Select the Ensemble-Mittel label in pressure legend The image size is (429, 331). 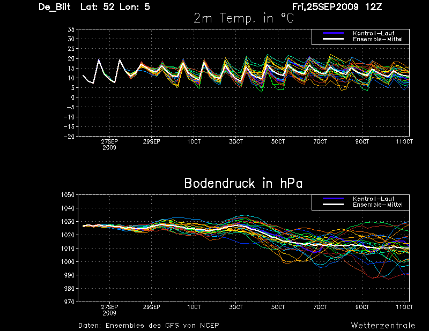(x=378, y=205)
